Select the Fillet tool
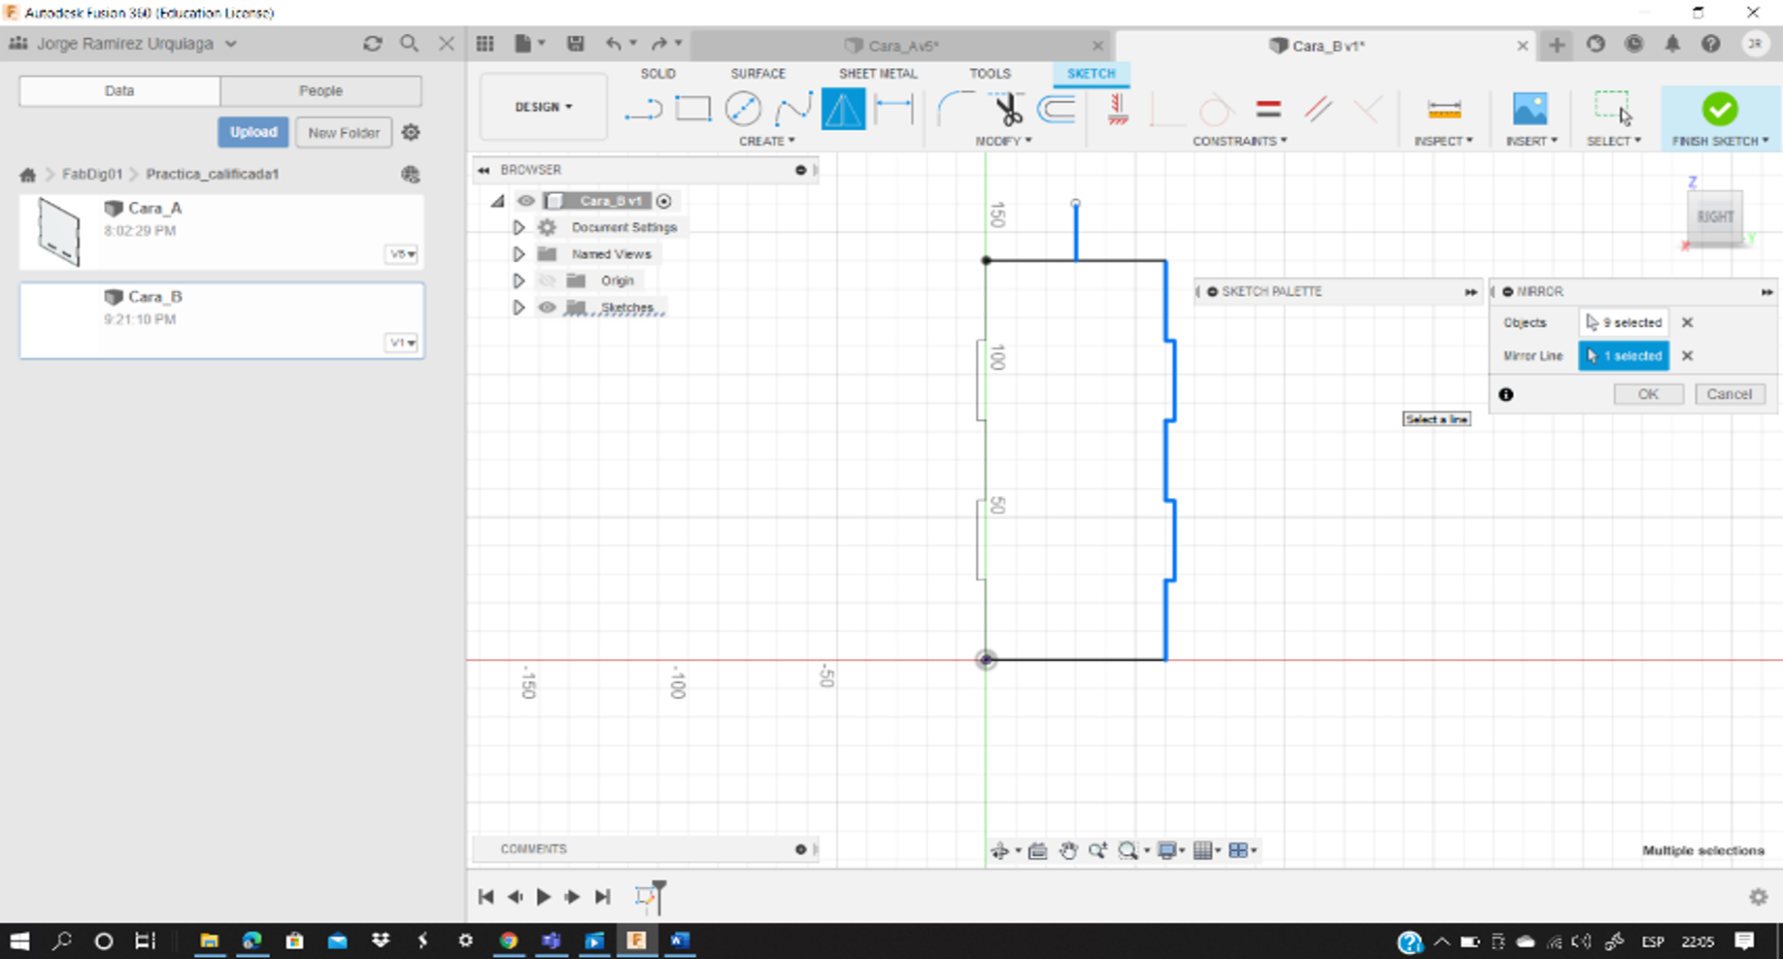Screen dimensions: 1783x959 957,109
